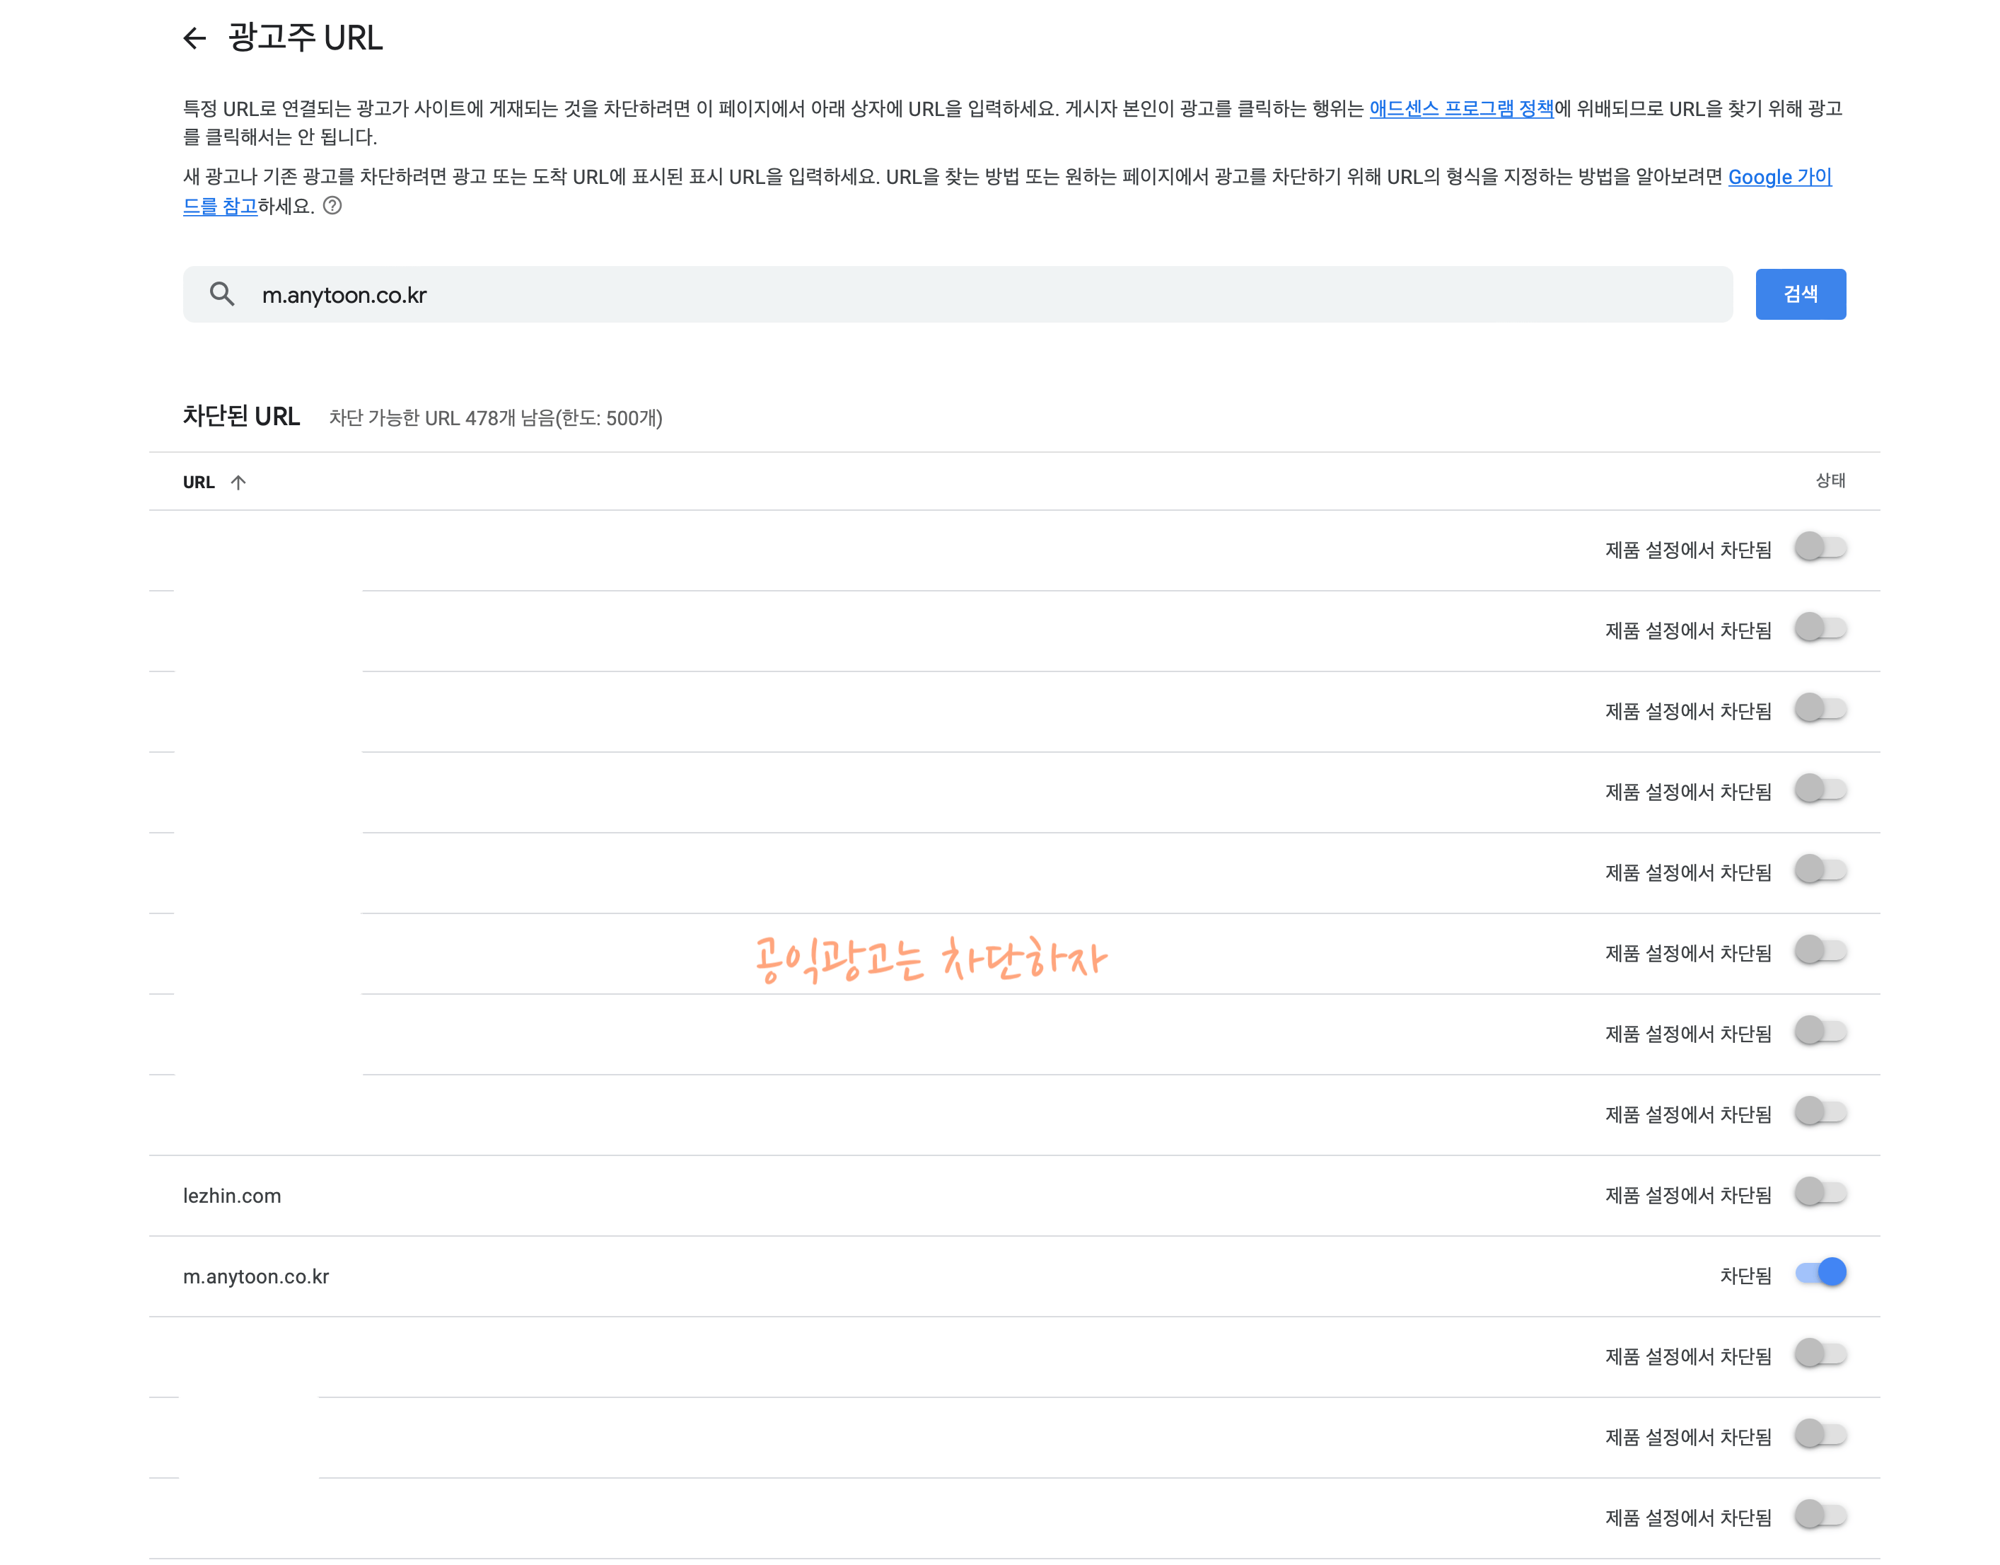Turn off the m.anytoon.co.kr blocked toggle
The image size is (2000, 1565).
coord(1820,1273)
